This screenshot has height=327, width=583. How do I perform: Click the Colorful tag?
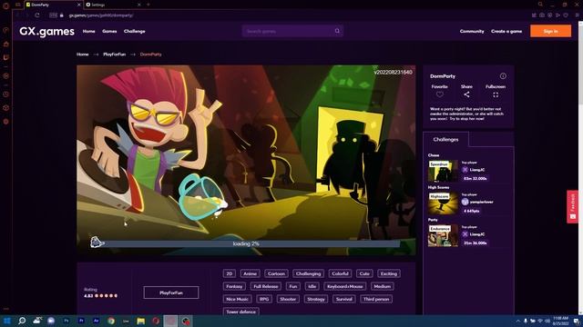click(340, 273)
